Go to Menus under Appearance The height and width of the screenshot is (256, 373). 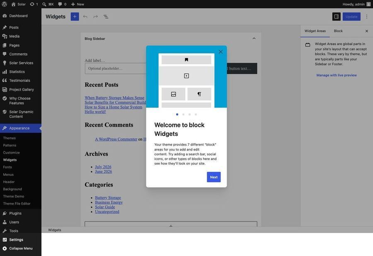tap(8, 175)
